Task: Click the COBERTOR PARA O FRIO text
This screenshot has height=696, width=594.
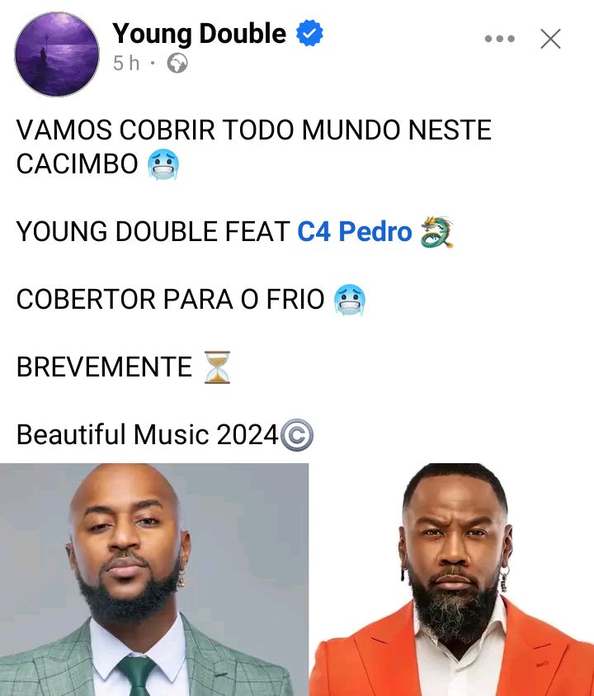Action: coord(170,299)
